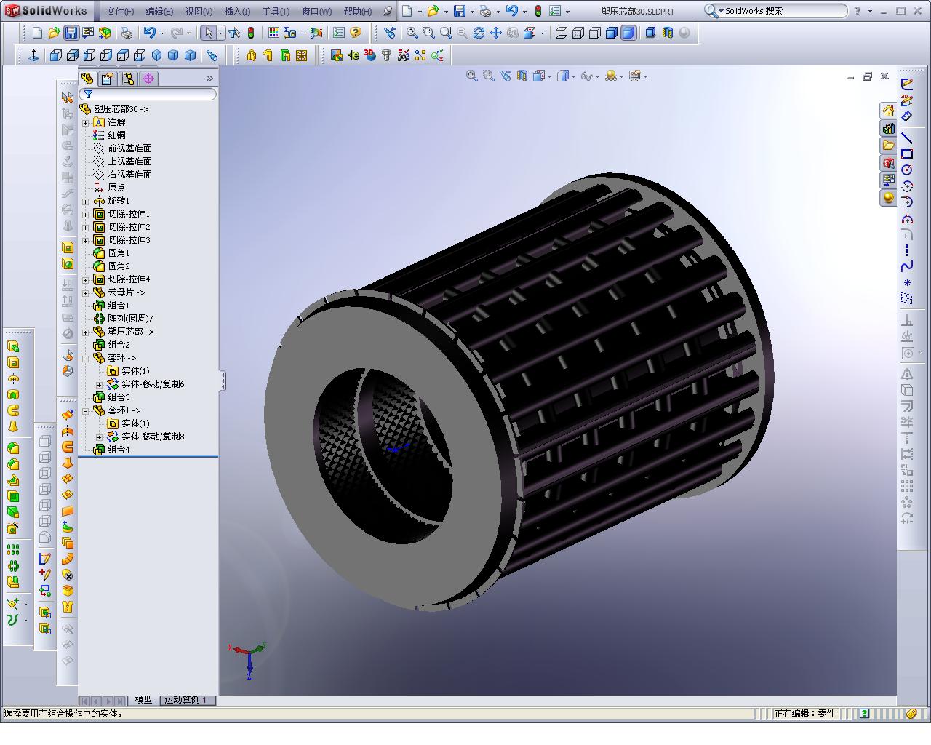Open the View Palette task pane tab
The image size is (931, 745).
coord(888,180)
